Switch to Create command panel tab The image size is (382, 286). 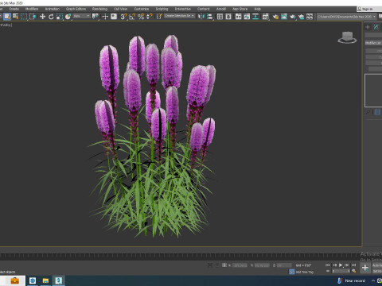click(368, 27)
